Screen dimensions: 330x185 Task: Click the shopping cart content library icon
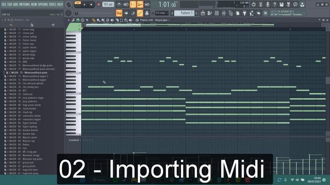pyautogui.click(x=266, y=13)
